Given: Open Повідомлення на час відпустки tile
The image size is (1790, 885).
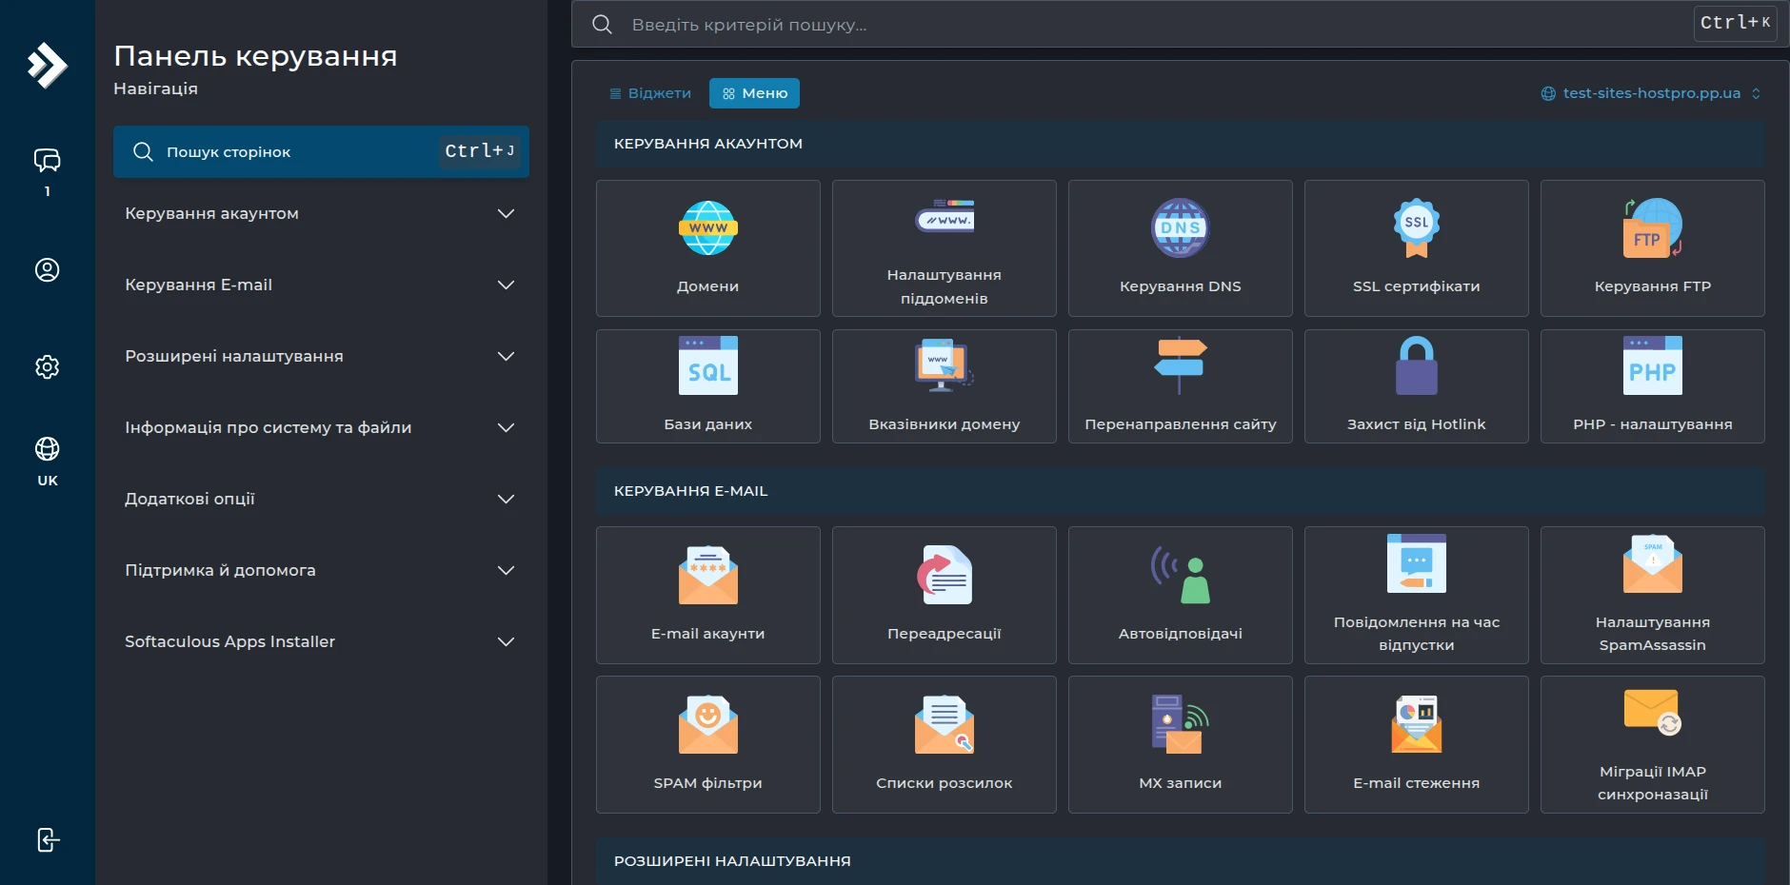Looking at the screenshot, I should tap(1416, 595).
